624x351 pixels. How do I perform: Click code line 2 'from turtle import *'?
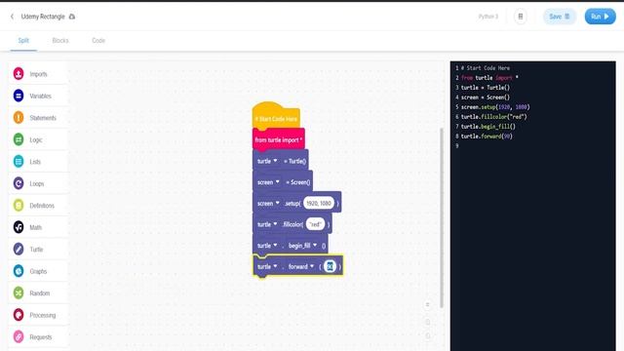pos(489,78)
